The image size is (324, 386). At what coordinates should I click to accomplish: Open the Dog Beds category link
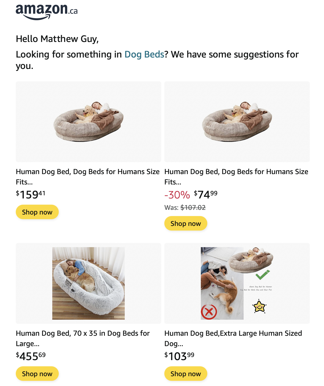[x=144, y=54]
